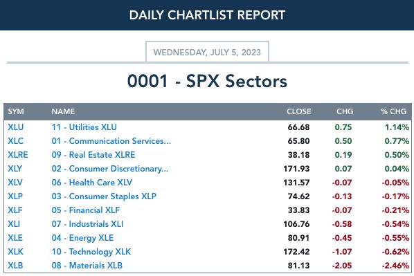Open the 09 - Real Estate XLRE chart
The height and width of the screenshot is (276, 414).
[x=93, y=155]
